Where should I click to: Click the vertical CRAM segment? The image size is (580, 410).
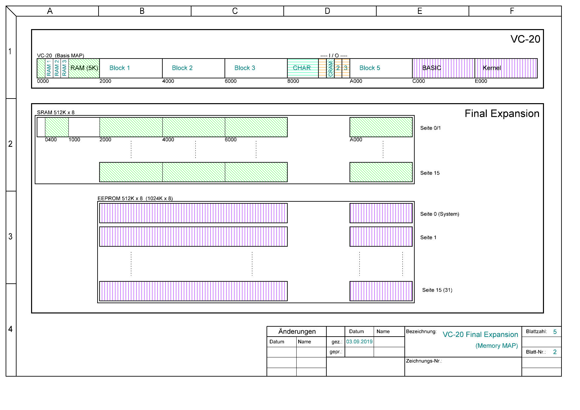(330, 68)
